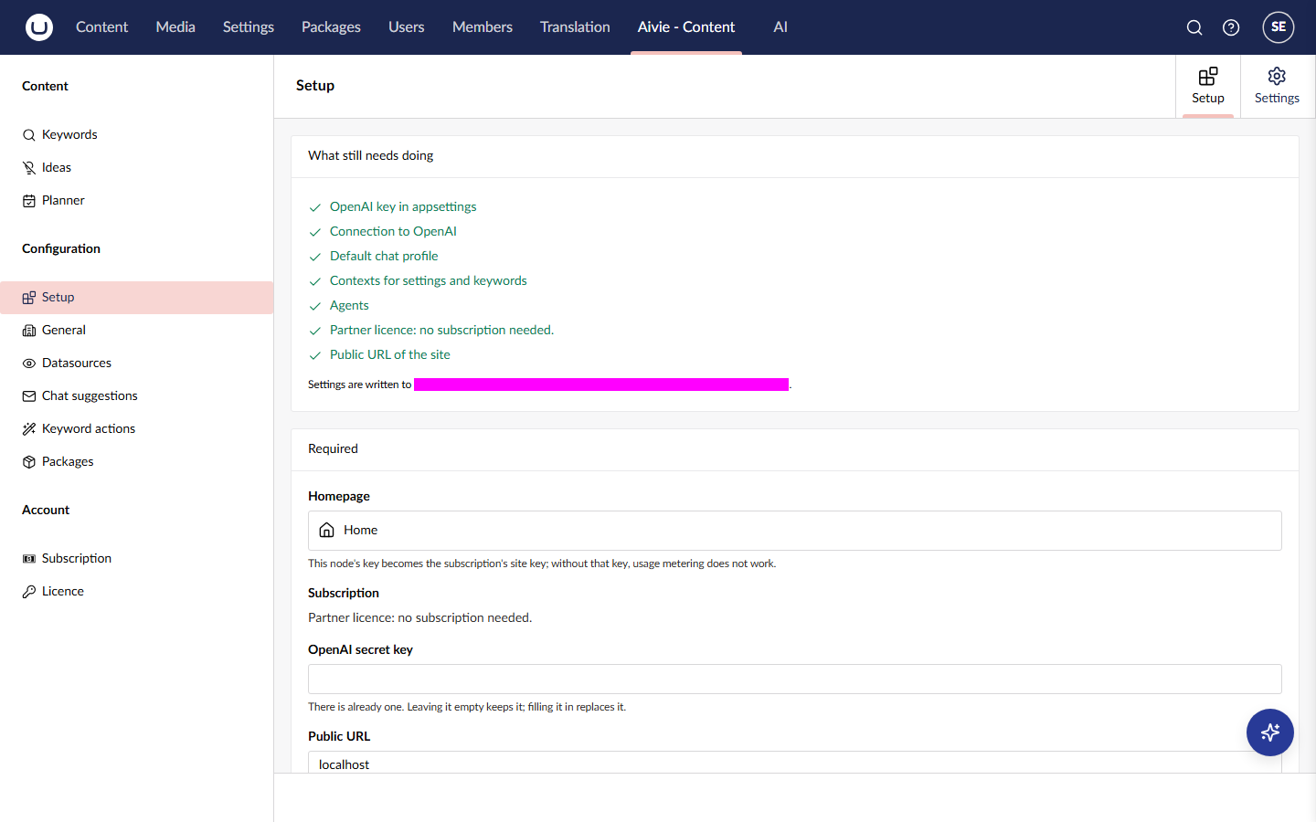The width and height of the screenshot is (1316, 822).
Task: Select Setup in the Configuration sidebar
Action: 137,298
